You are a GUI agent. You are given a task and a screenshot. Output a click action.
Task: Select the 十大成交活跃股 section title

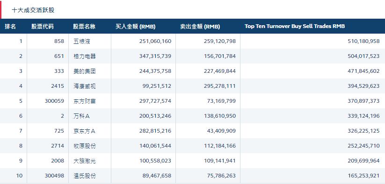33,10
